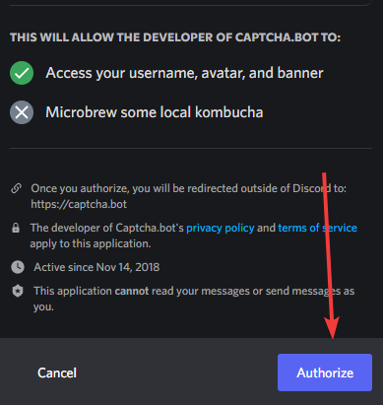Click the shield star security icon

(x=18, y=291)
